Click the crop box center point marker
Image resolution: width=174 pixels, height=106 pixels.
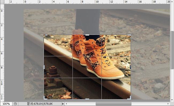click(x=87, y=67)
